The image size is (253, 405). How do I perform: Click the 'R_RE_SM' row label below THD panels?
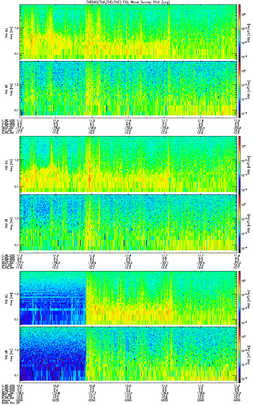(x=7, y=267)
